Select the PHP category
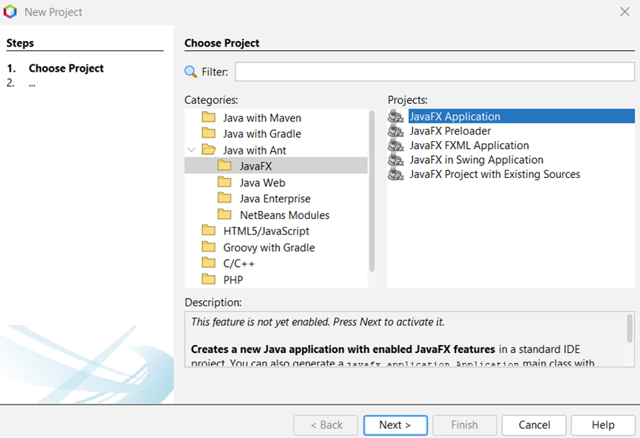 coord(233,280)
